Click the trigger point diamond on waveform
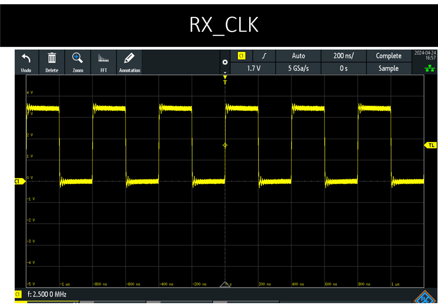Screen dimensions: 438x305 (x=225, y=145)
